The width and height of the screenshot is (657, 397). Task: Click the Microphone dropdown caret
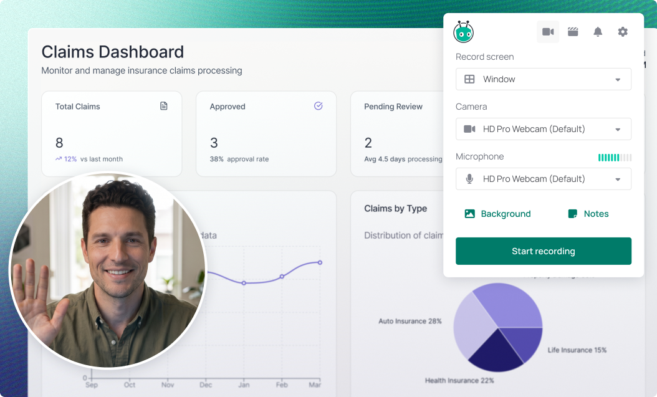tap(618, 179)
